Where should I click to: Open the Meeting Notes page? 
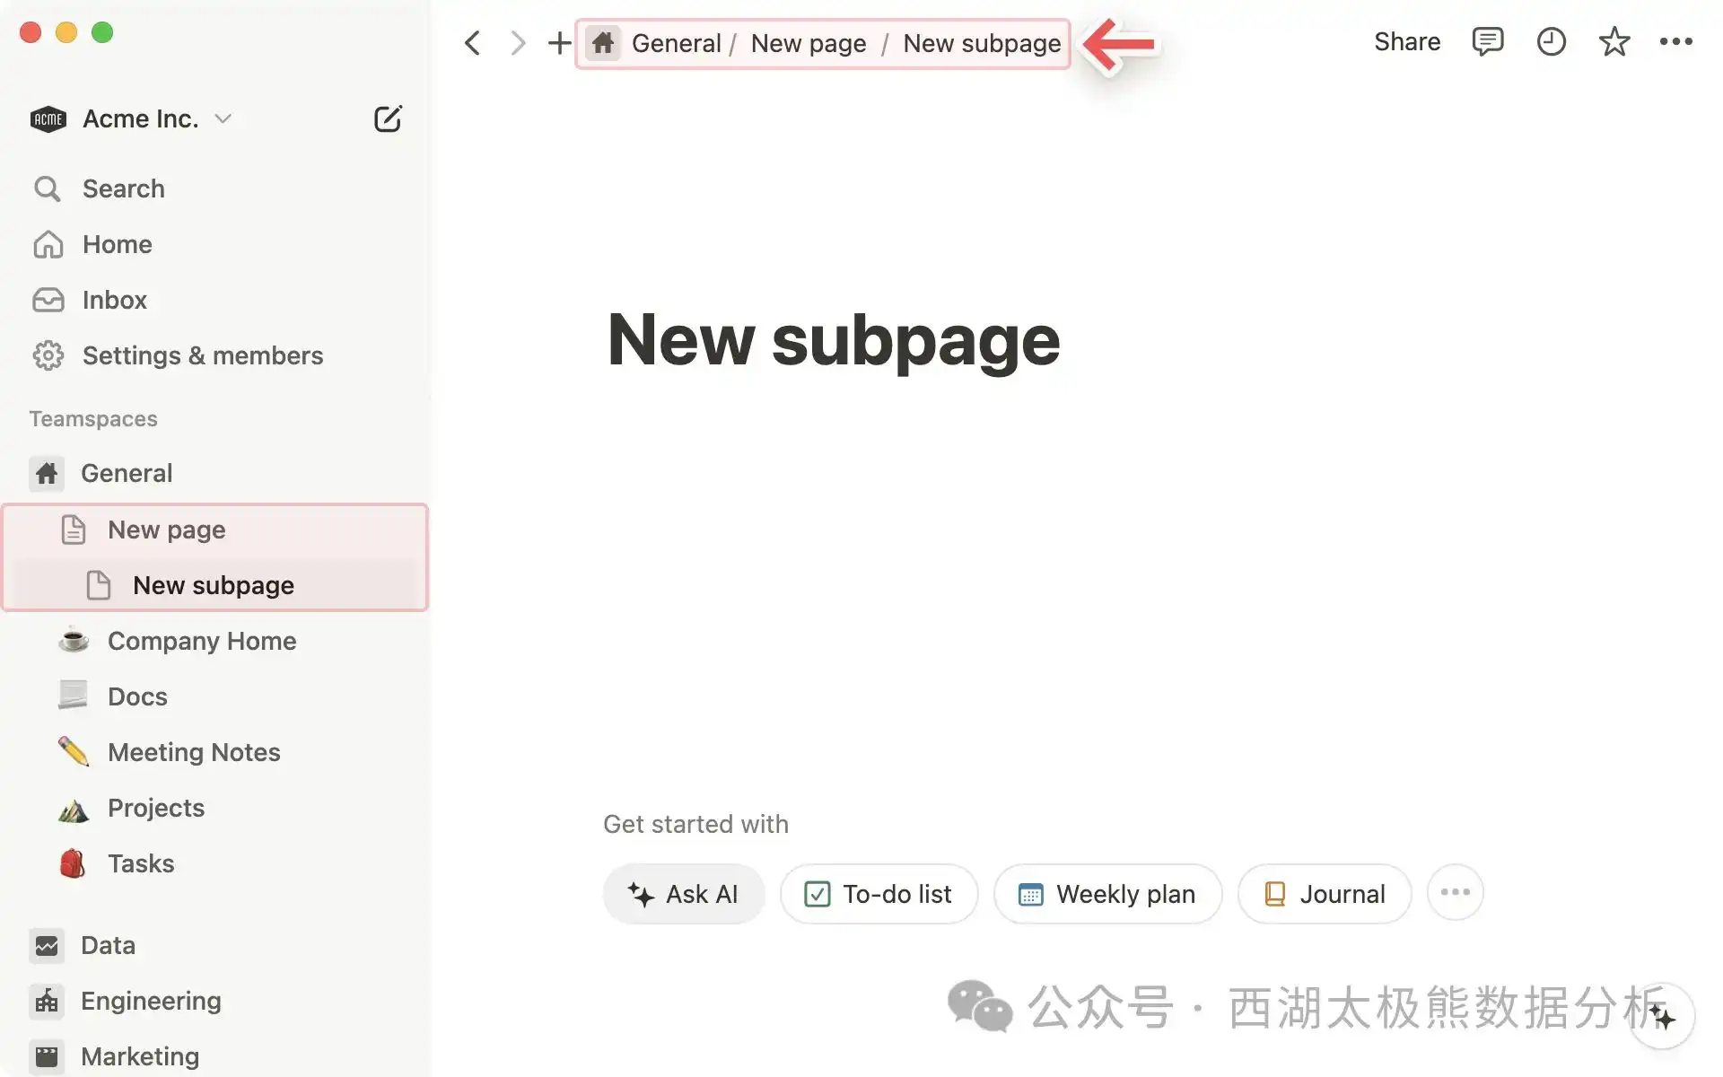click(194, 752)
